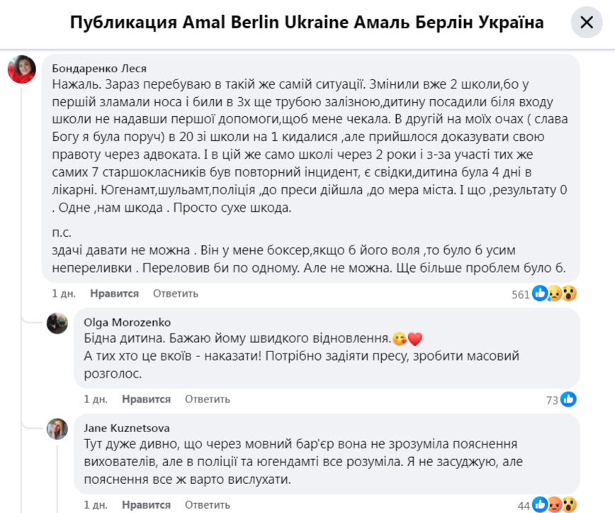Click the kissing face emoji in Olga's comment text
Image resolution: width=615 pixels, height=513 pixels.
(x=400, y=339)
